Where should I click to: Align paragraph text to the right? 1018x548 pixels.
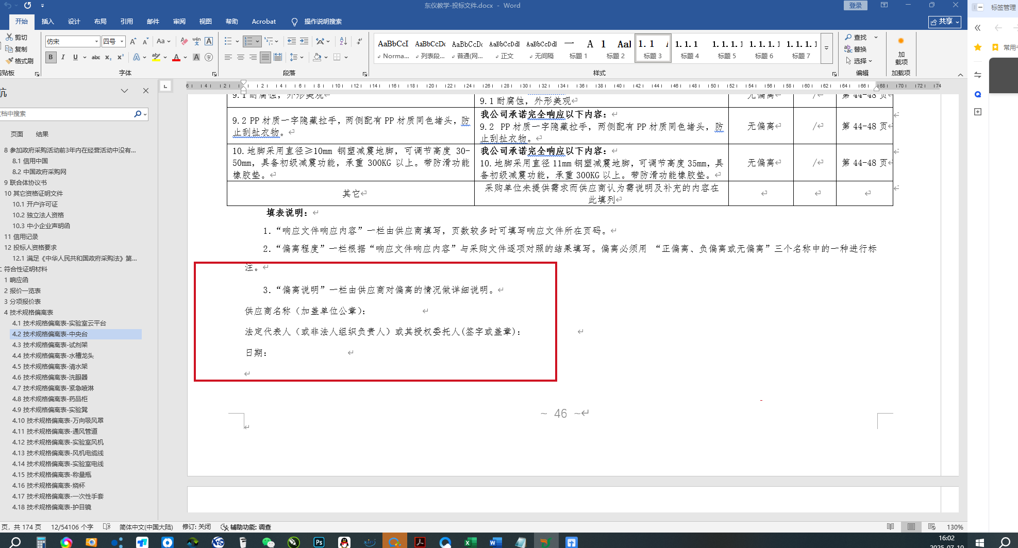(x=253, y=57)
